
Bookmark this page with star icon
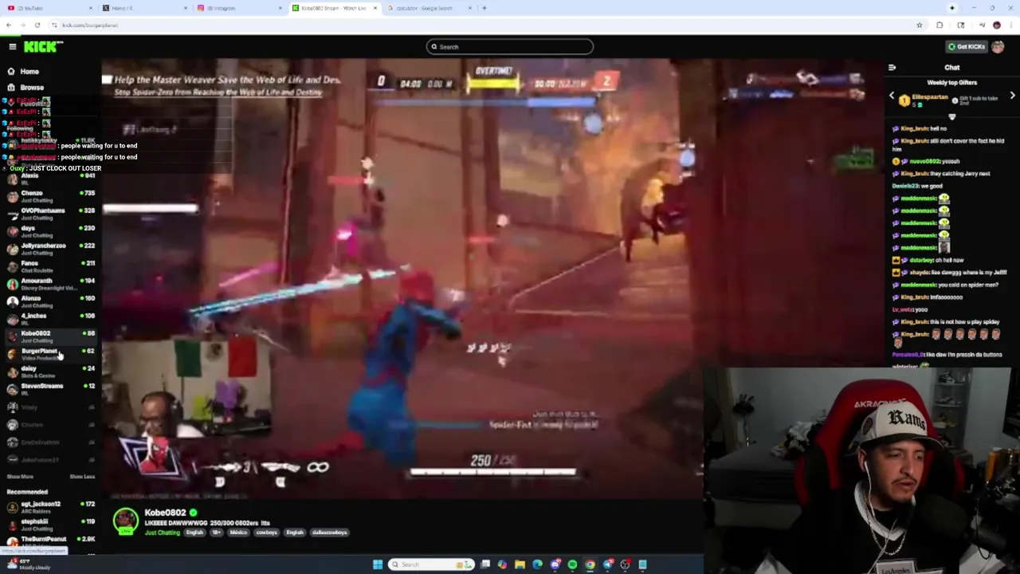click(919, 25)
